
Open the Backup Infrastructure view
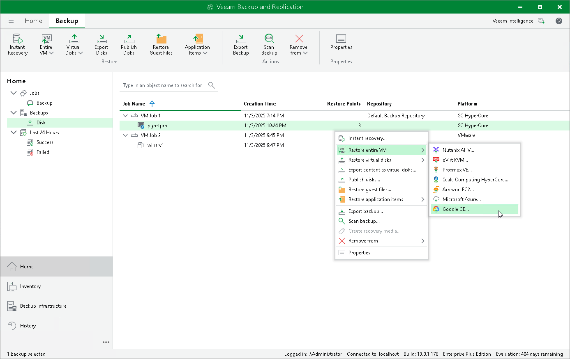(x=43, y=306)
